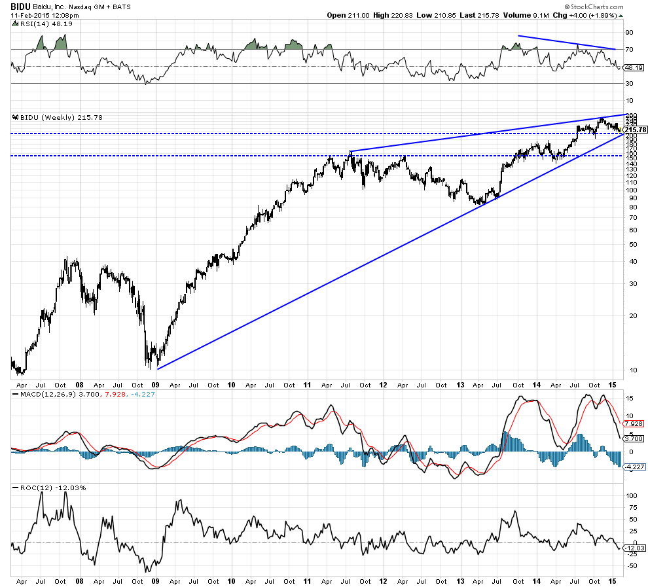
Task: Click the "High 220.83" quote value
Action: coord(393,15)
